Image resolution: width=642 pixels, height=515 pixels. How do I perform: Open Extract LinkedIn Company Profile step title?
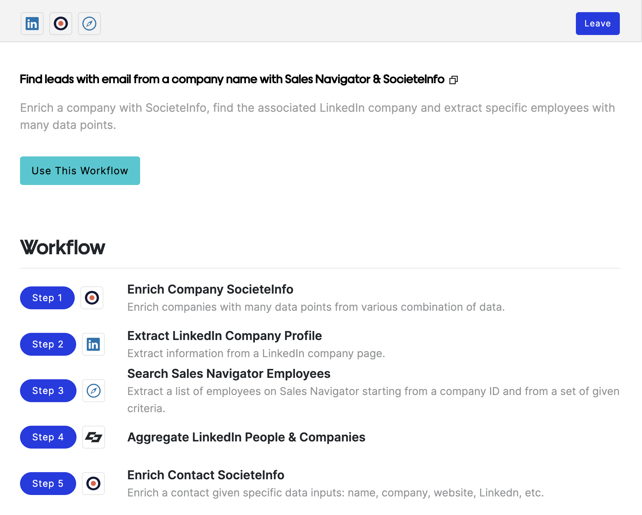tap(224, 336)
